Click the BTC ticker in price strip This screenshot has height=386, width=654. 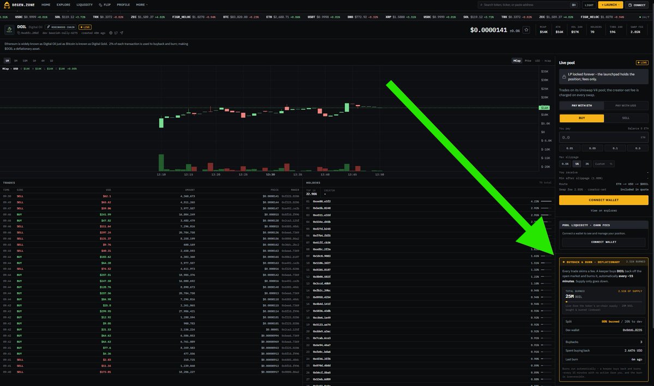coord(242,17)
